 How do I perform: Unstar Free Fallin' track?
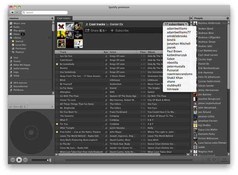coord(57,132)
